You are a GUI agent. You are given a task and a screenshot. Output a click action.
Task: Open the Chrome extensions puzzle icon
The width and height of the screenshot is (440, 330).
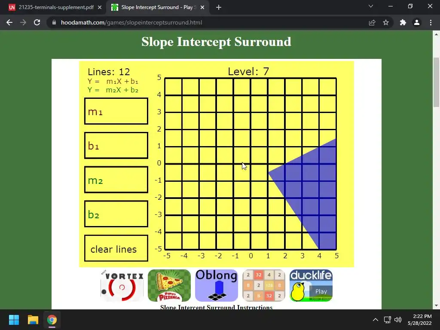coord(403,22)
